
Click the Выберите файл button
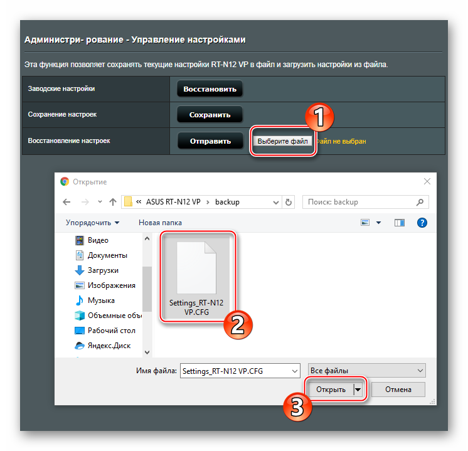tap(282, 141)
